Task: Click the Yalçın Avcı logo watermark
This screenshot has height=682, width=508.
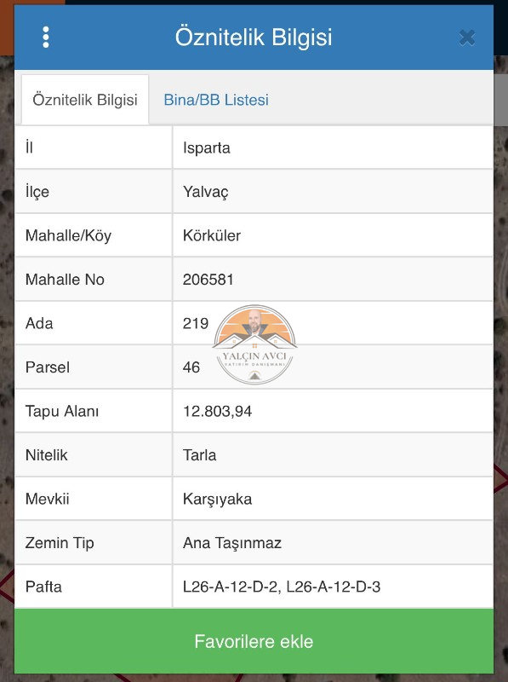Action: 254,344
